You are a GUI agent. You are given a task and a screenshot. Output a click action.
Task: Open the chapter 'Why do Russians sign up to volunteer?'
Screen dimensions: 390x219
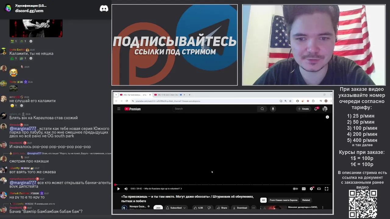click(x=163, y=189)
